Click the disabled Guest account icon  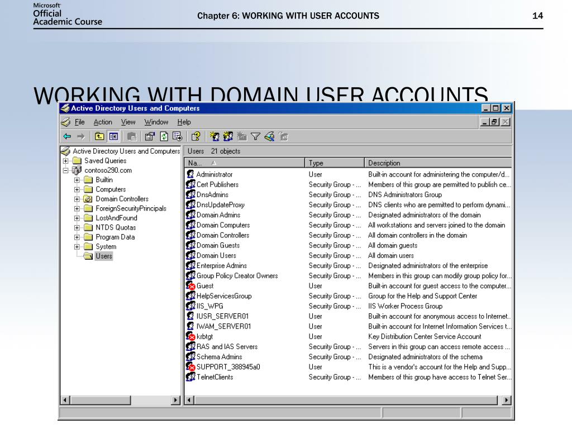click(x=190, y=285)
